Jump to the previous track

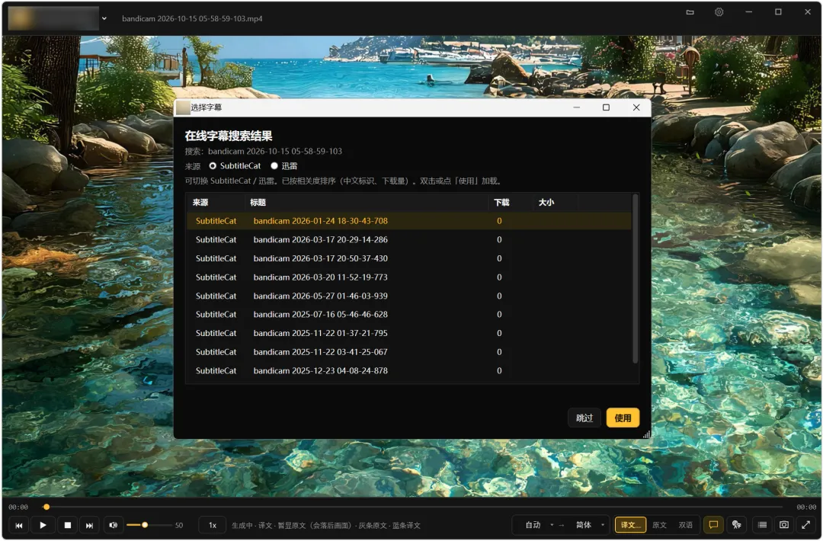[19, 525]
